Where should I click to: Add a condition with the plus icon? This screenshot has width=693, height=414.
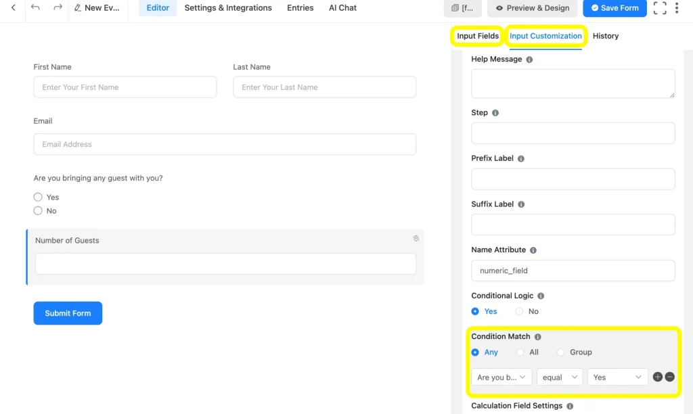pyautogui.click(x=658, y=377)
